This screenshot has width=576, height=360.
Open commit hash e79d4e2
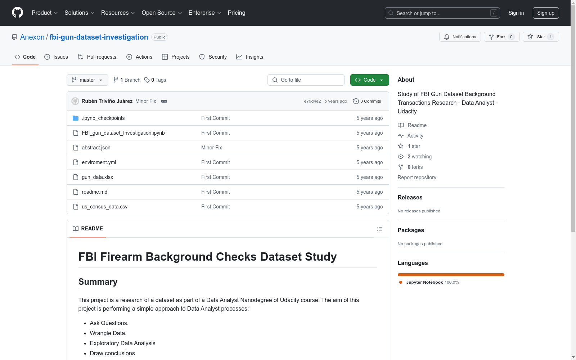312,101
